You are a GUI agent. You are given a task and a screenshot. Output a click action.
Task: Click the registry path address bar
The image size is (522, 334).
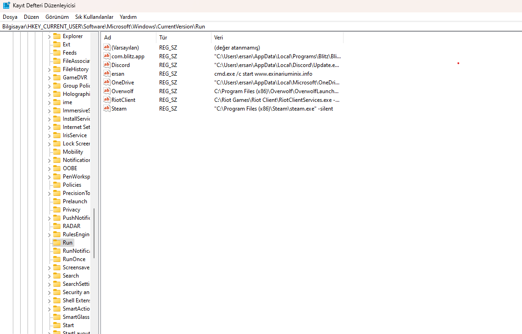point(261,27)
